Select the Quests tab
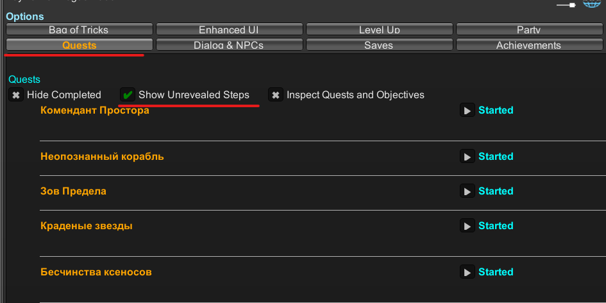Image resolution: width=606 pixels, height=303 pixels. coord(79,45)
